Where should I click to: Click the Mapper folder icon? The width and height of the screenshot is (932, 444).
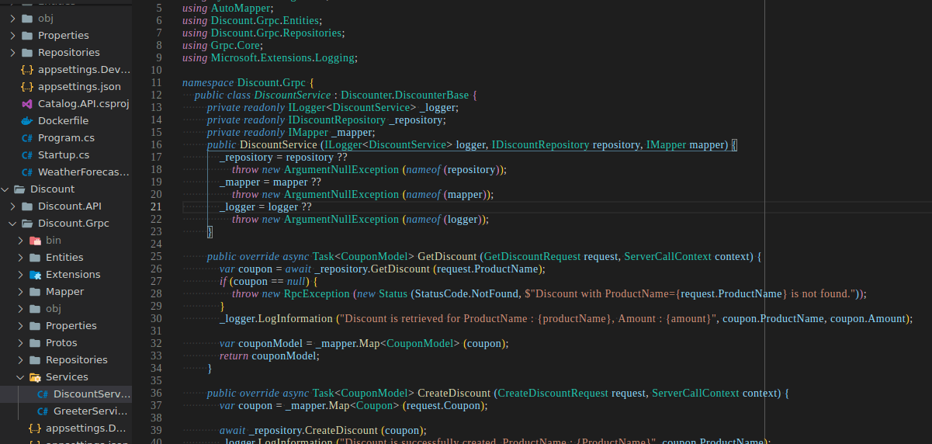point(35,291)
